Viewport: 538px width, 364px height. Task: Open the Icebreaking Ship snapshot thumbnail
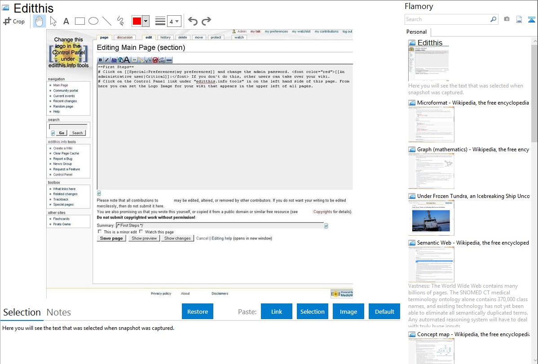pyautogui.click(x=431, y=218)
